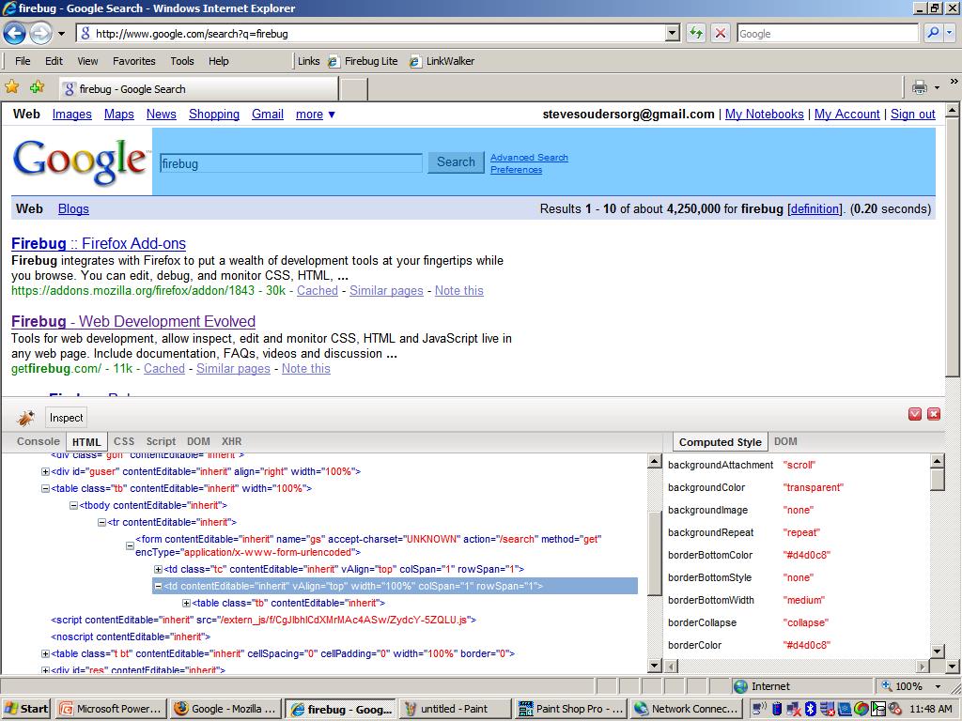This screenshot has height=721, width=962.
Task: Collapse the highlighted td vAlign="top" node
Action: (158, 587)
